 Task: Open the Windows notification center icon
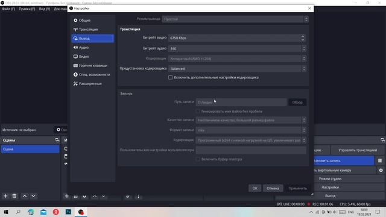378,212
